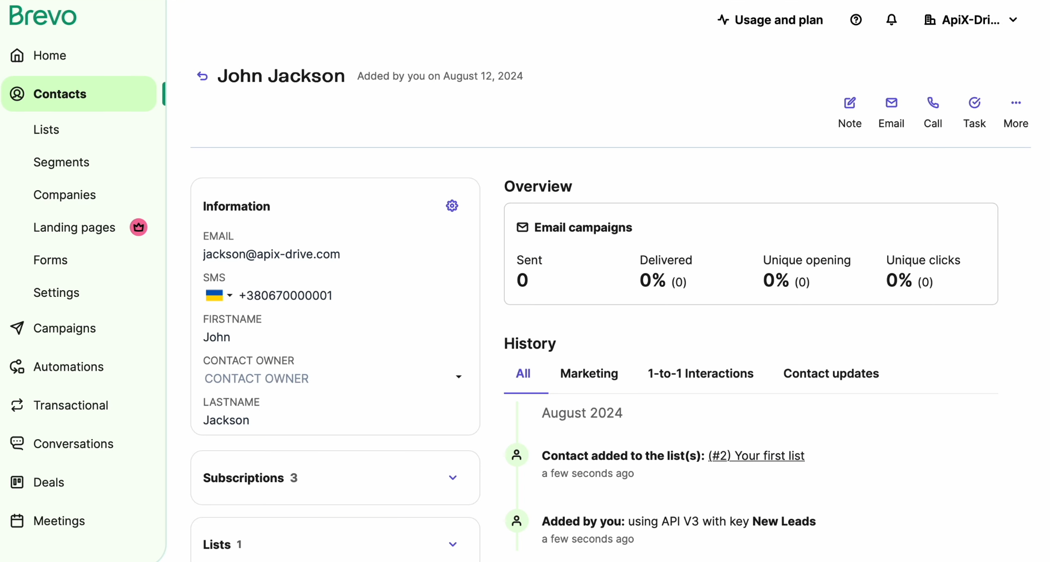The image size is (1050, 562).
Task: Select the Email action icon
Action: tap(891, 111)
